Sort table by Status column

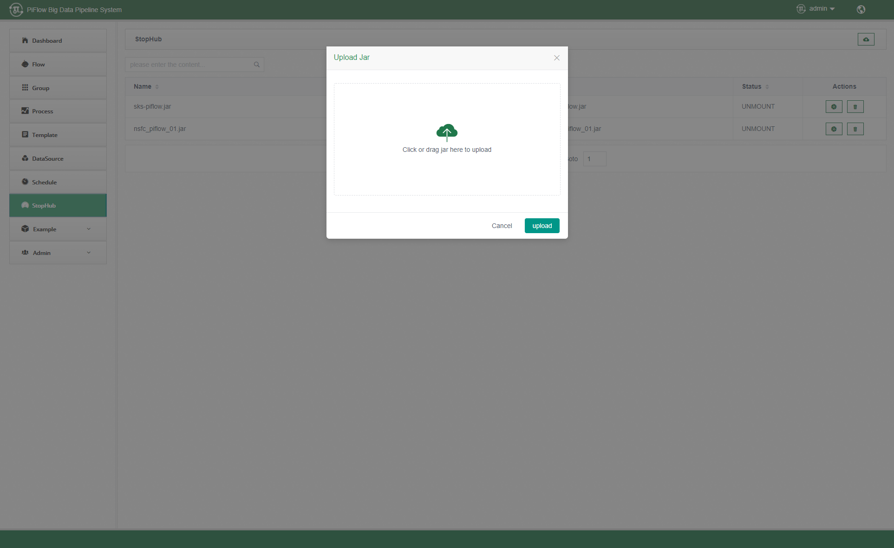click(x=767, y=87)
